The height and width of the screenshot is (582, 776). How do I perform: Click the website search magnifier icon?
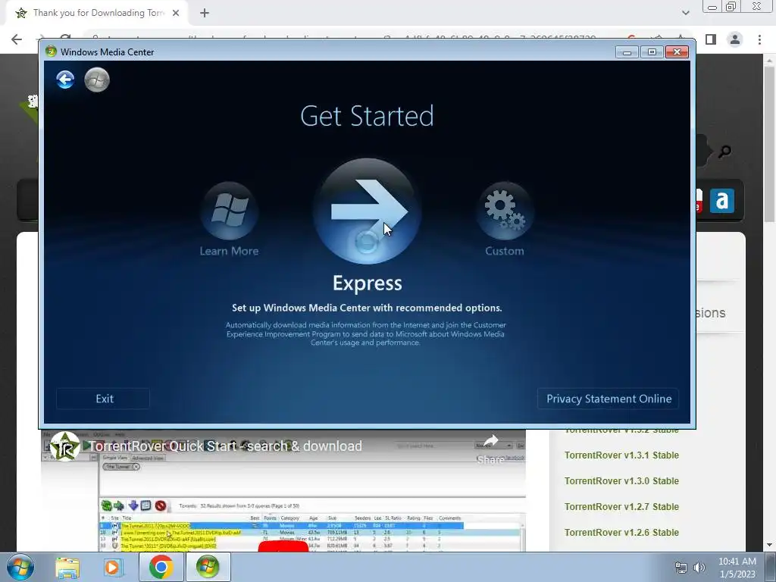pos(724,151)
